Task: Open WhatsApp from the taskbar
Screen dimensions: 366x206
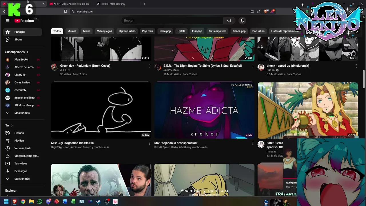Action: (40, 201)
